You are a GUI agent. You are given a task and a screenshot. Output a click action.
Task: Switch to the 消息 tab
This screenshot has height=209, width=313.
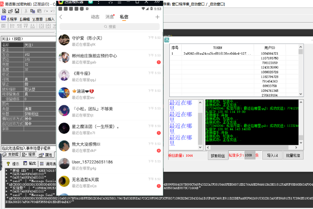(x=110, y=17)
